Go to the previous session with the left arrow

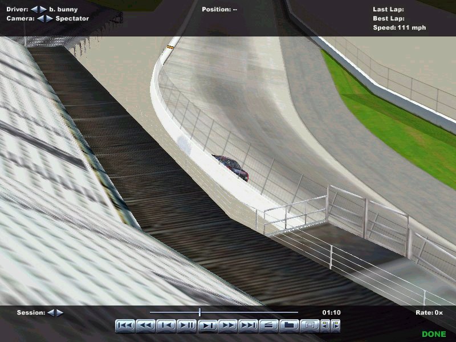[51, 312]
